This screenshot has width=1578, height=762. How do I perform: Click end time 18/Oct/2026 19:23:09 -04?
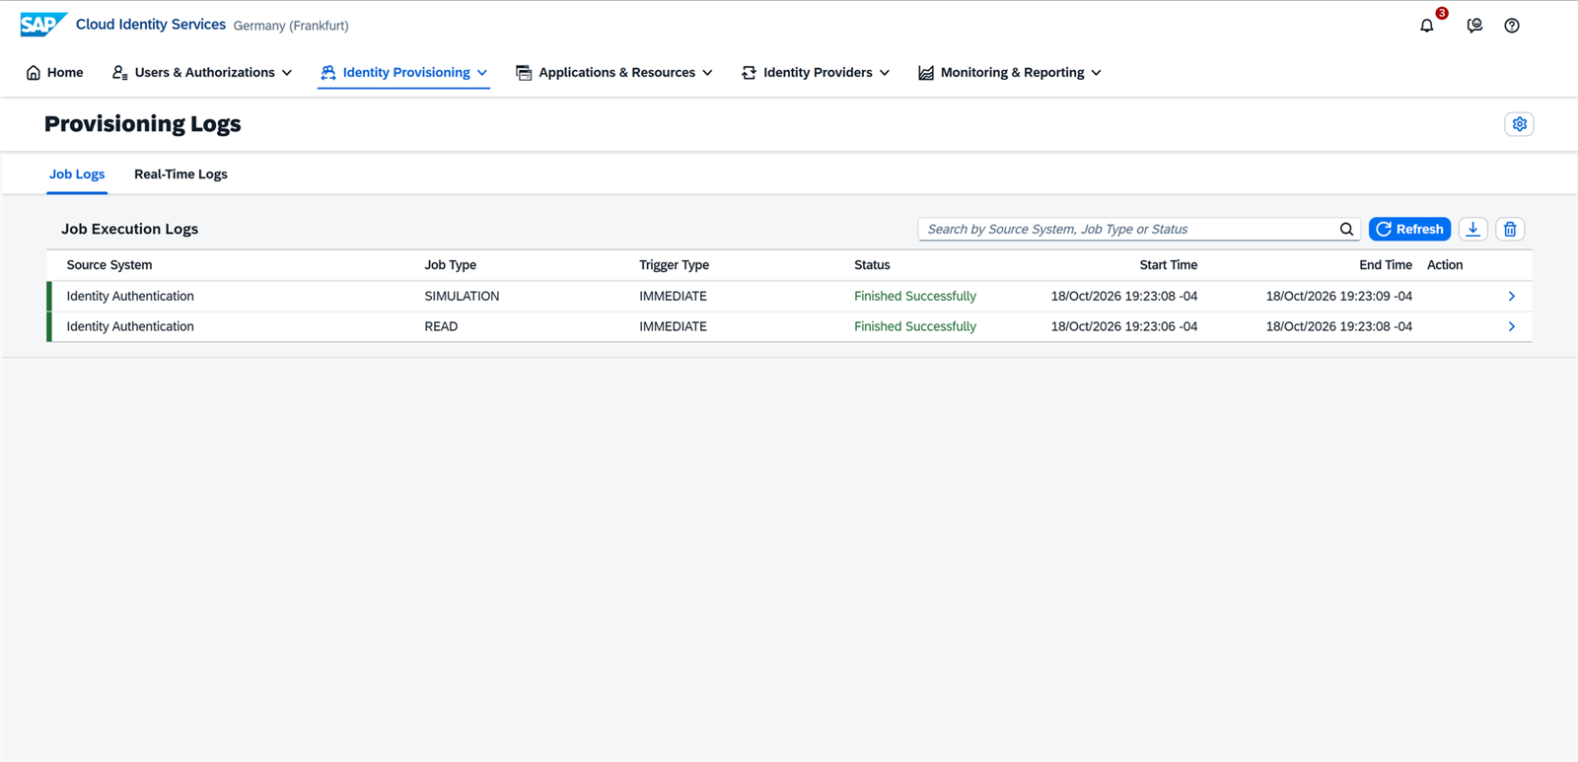click(x=1338, y=296)
